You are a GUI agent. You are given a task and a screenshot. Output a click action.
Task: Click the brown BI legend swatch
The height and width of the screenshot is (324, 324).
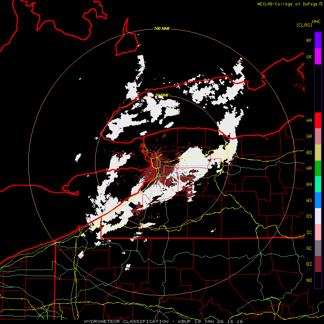(318, 264)
